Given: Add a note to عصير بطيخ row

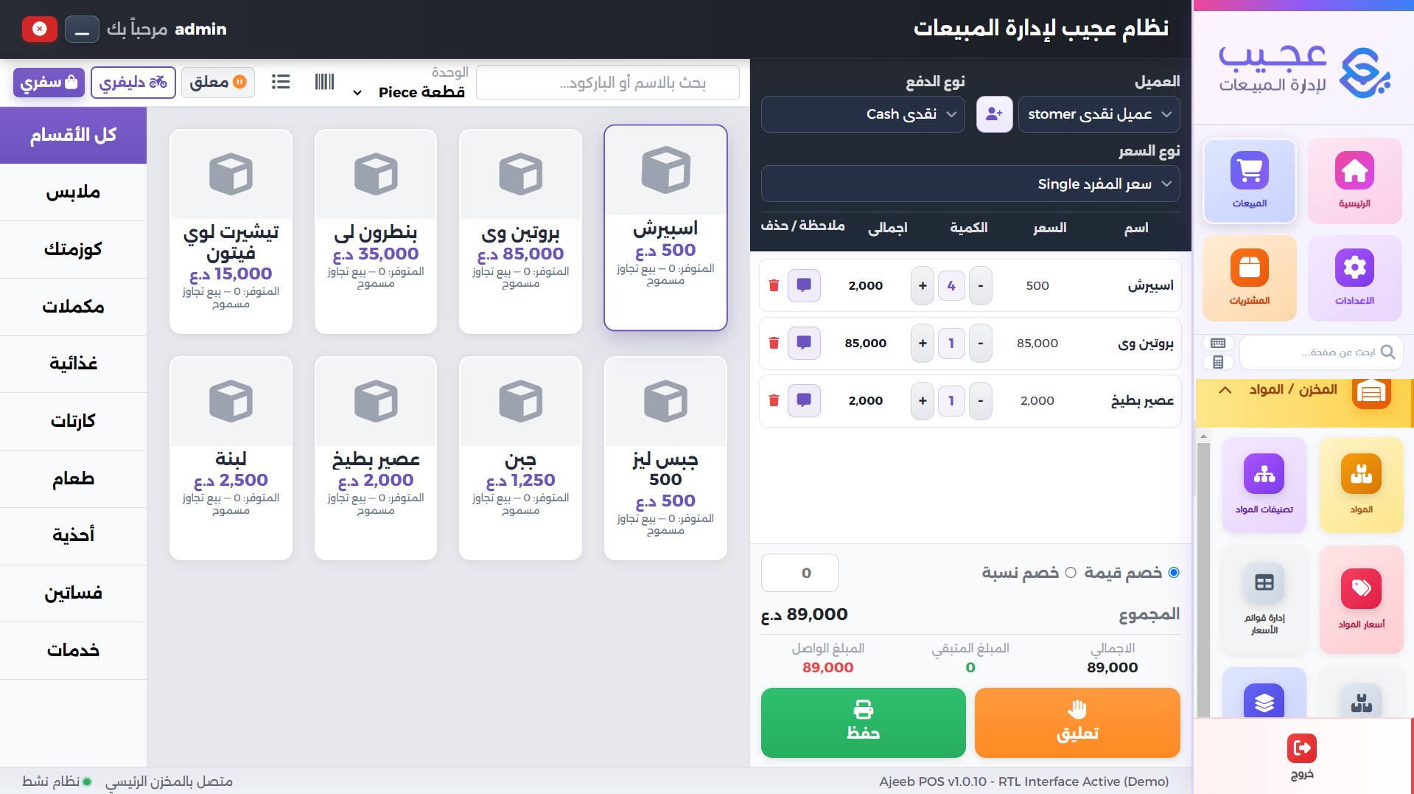Looking at the screenshot, I should 804,400.
